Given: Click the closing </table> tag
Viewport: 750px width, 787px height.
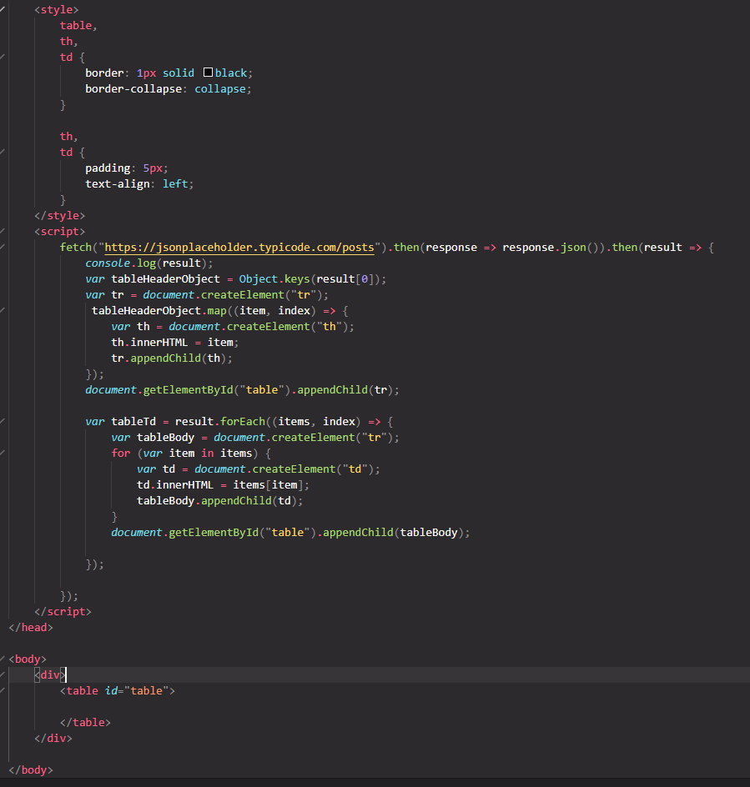Looking at the screenshot, I should (x=85, y=722).
